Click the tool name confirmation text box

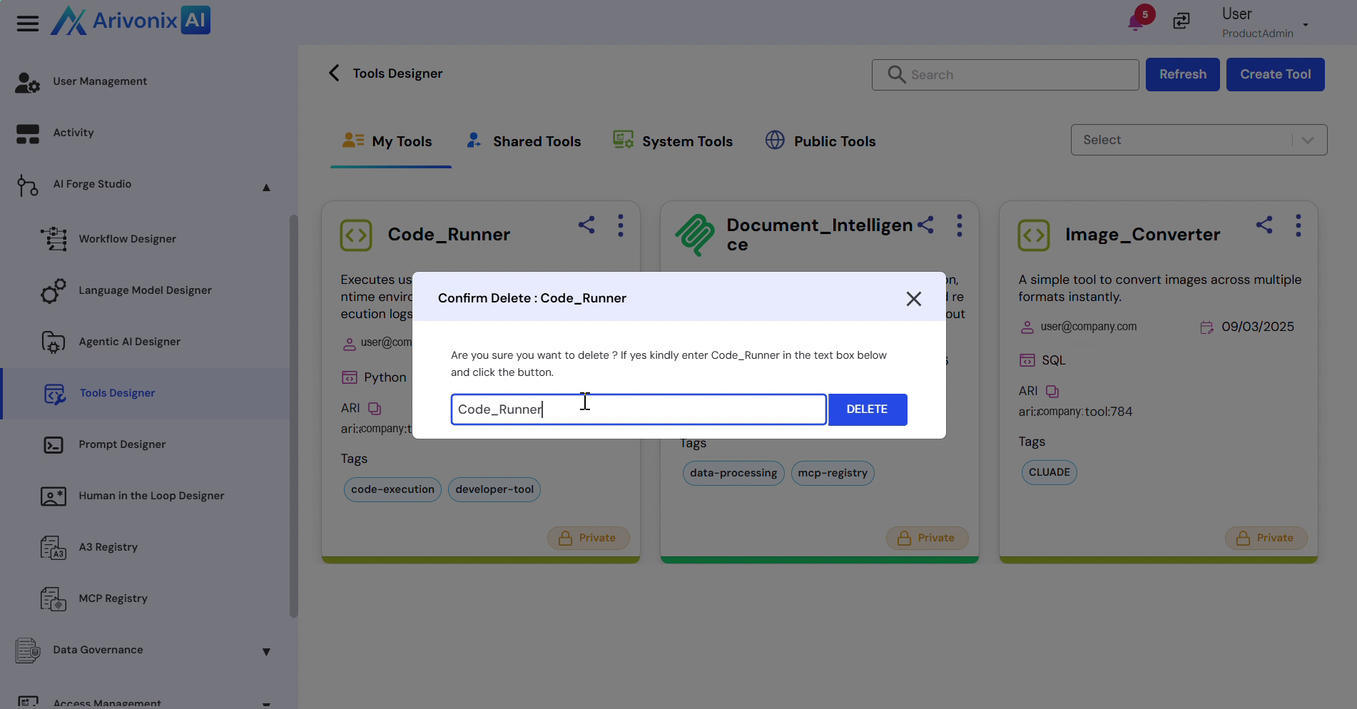click(639, 409)
